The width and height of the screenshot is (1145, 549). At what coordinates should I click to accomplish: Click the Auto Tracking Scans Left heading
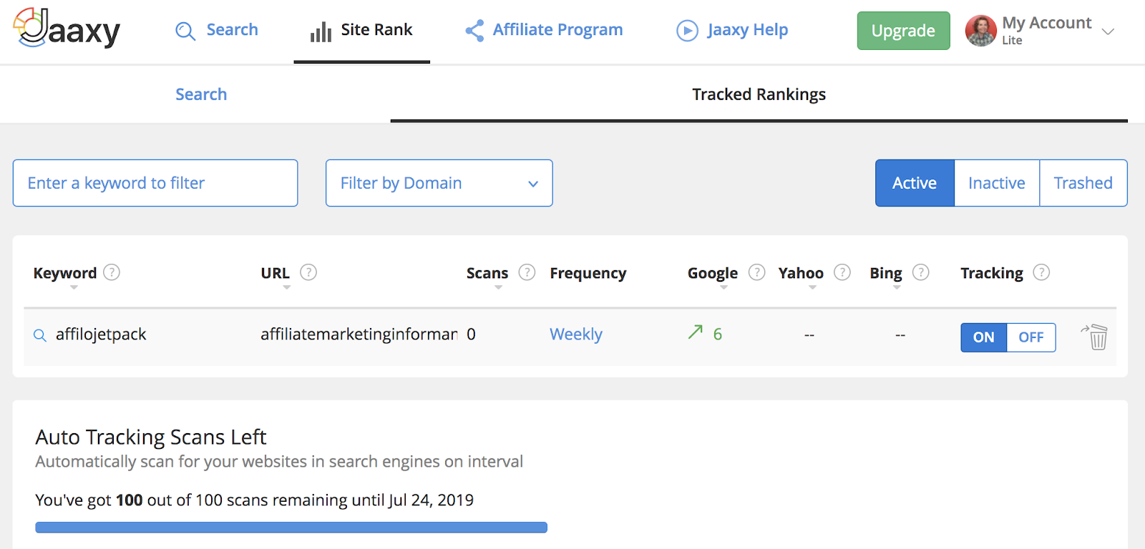tap(151, 437)
